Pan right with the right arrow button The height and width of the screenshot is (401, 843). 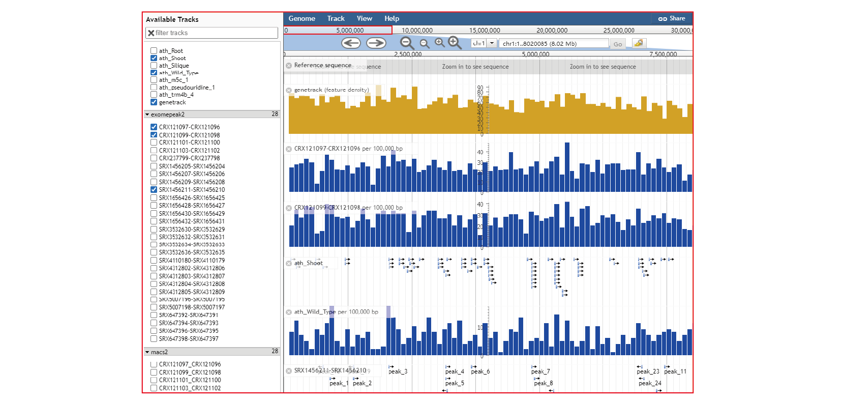[376, 43]
